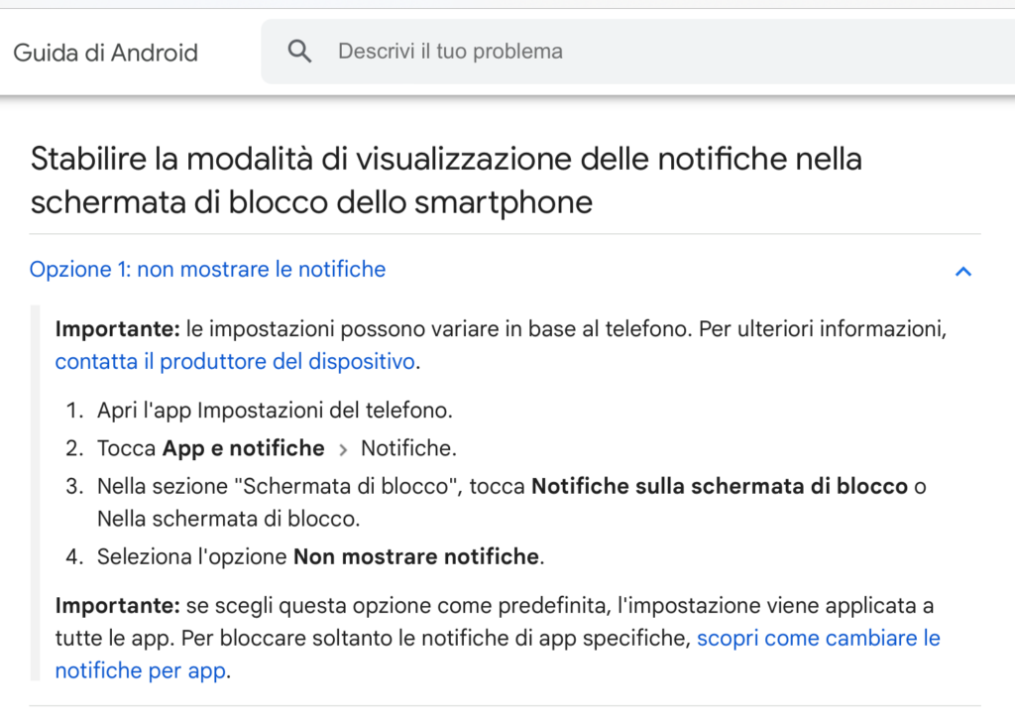This screenshot has width=1015, height=720.
Task: Collapse Opzione 1 with the chevron arrow
Action: (962, 271)
